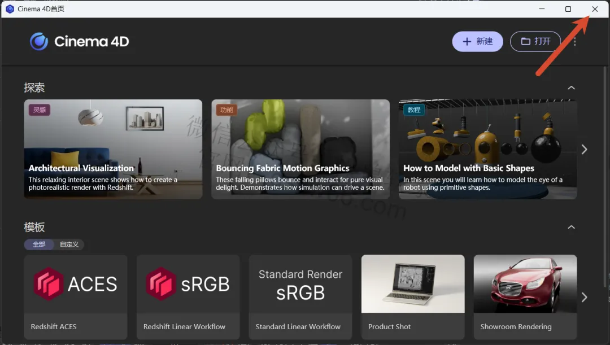Click the Product Shot label text

pos(389,327)
